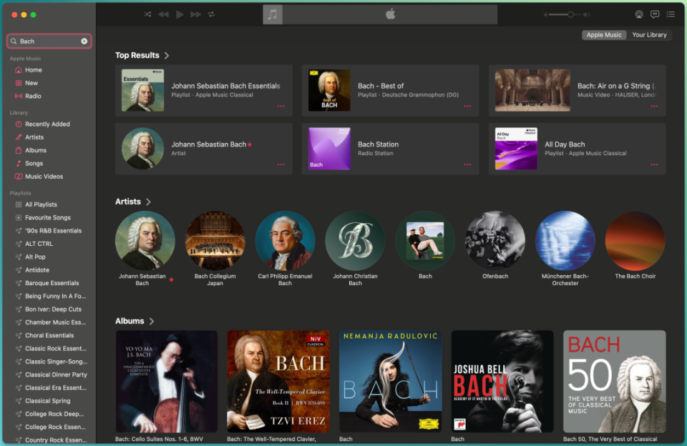Viewport: 687px width, 446px height.
Task: Open Johann Christian Bach artist
Action: pyautogui.click(x=355, y=241)
